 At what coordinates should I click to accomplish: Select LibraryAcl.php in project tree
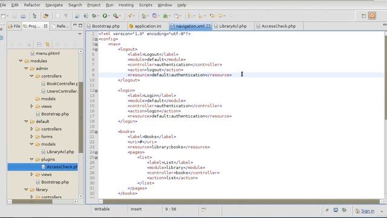(x=60, y=152)
